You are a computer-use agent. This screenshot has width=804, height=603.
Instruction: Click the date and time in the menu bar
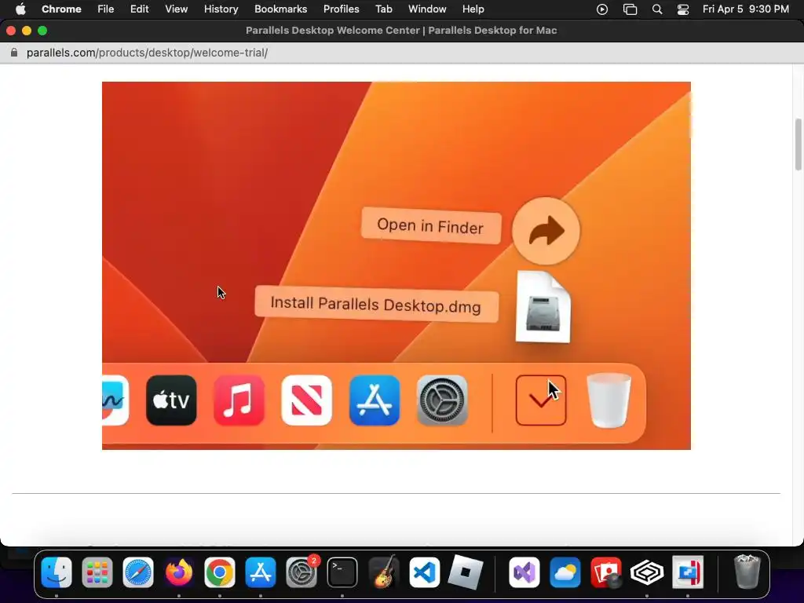tap(746, 9)
